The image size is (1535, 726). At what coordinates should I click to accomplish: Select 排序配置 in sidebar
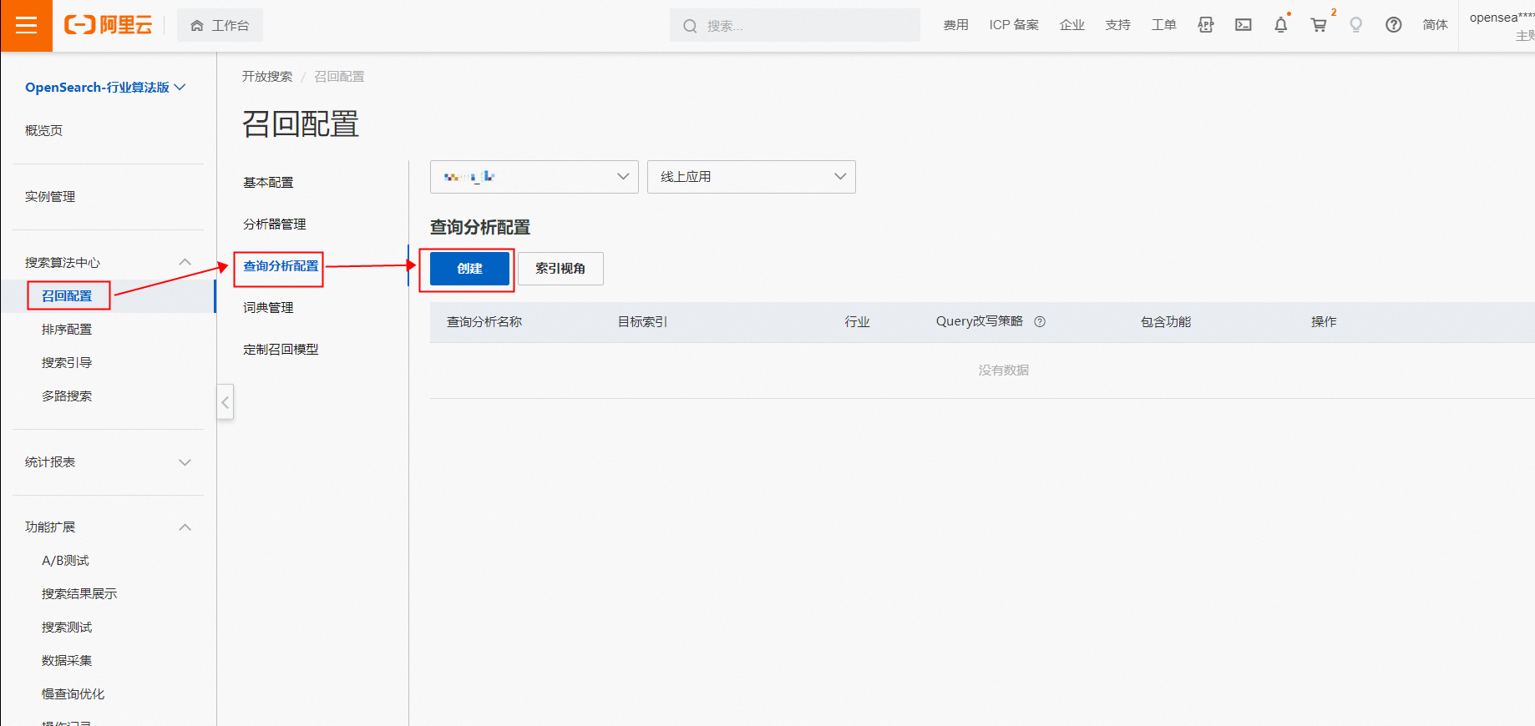[67, 330]
